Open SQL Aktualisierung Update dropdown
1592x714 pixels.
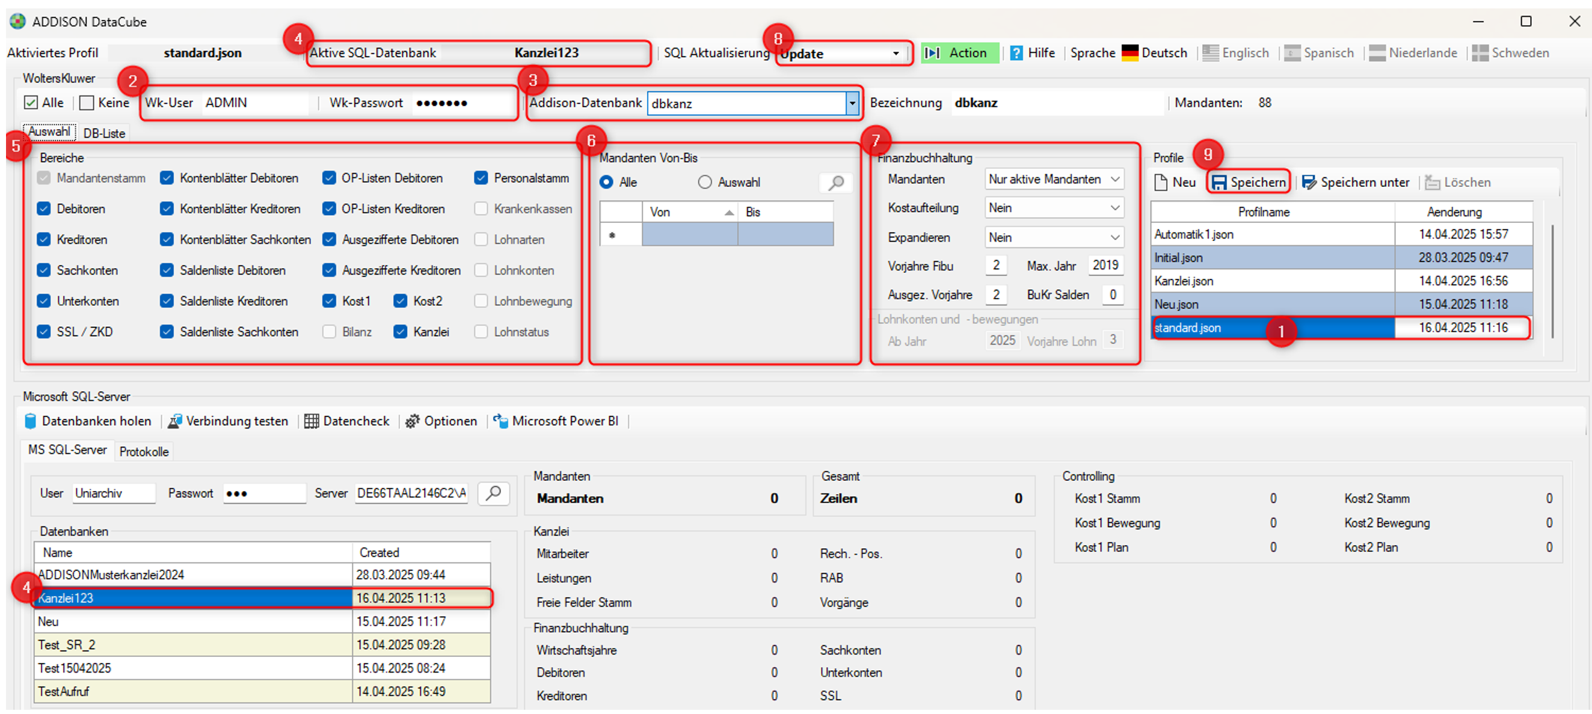click(896, 53)
